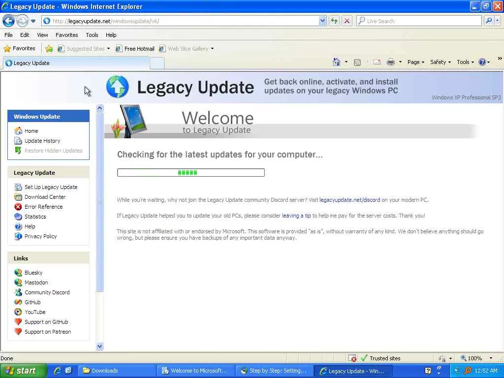Open the View menu
This screenshot has height=378, width=504.
click(42, 35)
